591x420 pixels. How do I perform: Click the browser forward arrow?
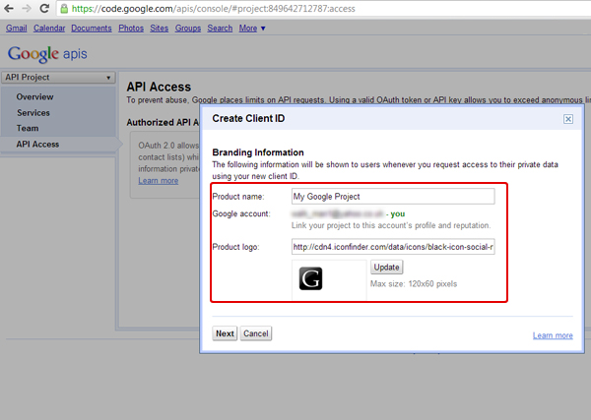tap(29, 9)
